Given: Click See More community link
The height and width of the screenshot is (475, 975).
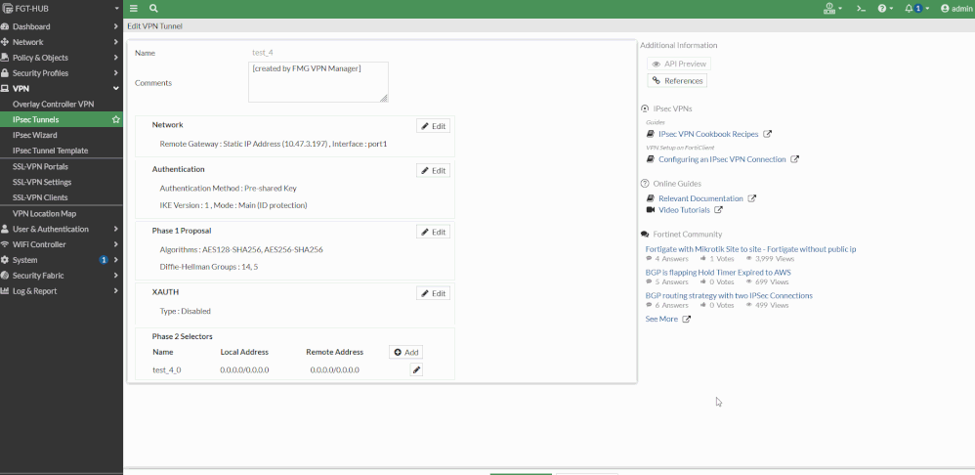Looking at the screenshot, I should [x=661, y=319].
